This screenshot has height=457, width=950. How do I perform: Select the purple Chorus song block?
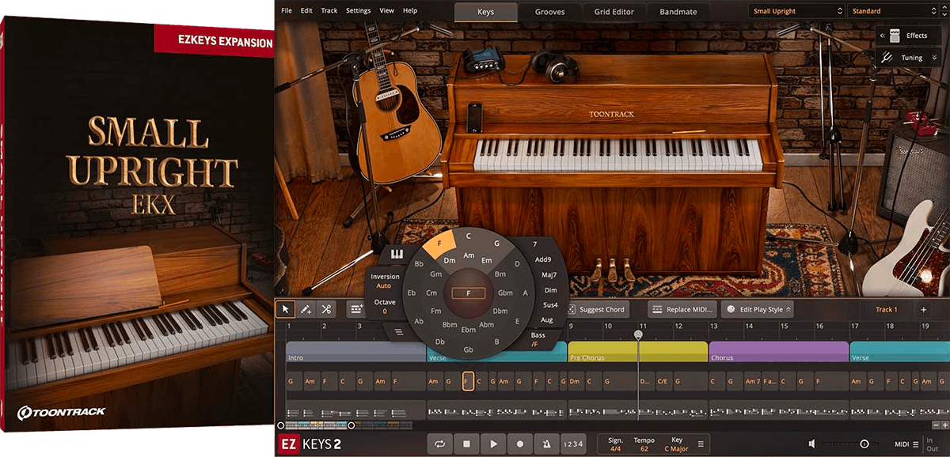tap(778, 353)
